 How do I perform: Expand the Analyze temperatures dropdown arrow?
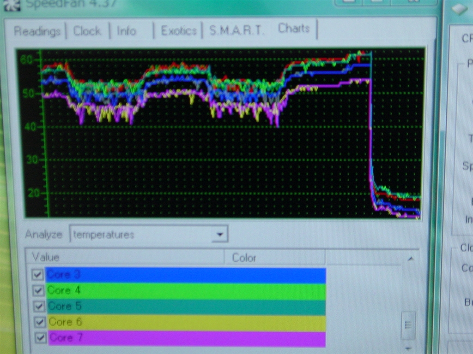tap(220, 235)
